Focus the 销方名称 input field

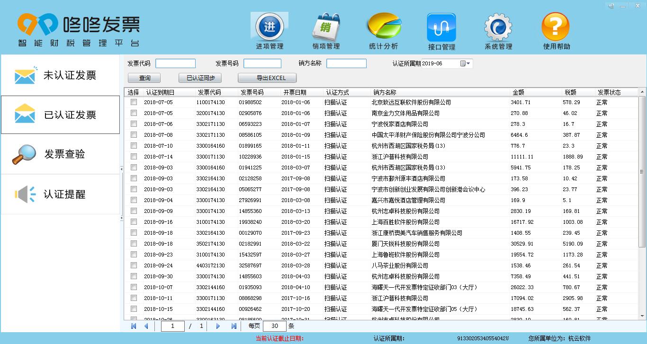[x=346, y=63]
